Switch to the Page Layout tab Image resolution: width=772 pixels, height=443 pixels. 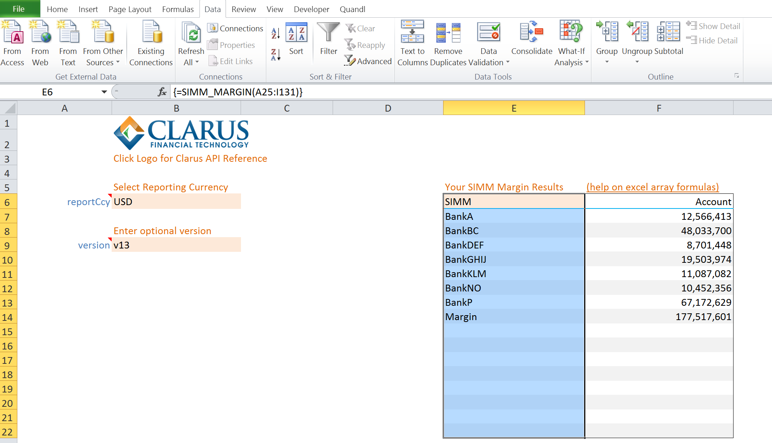pos(130,9)
